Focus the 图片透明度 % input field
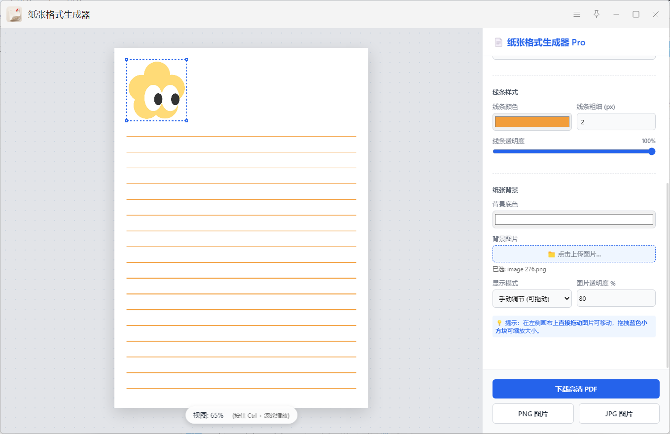The width and height of the screenshot is (670, 434). [616, 298]
